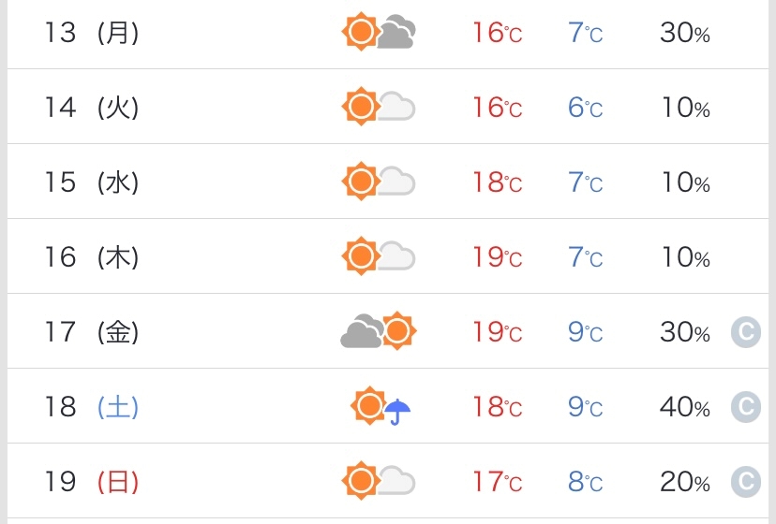Click the weather icon for Monday the 13th
This screenshot has height=524, width=776.
379,33
